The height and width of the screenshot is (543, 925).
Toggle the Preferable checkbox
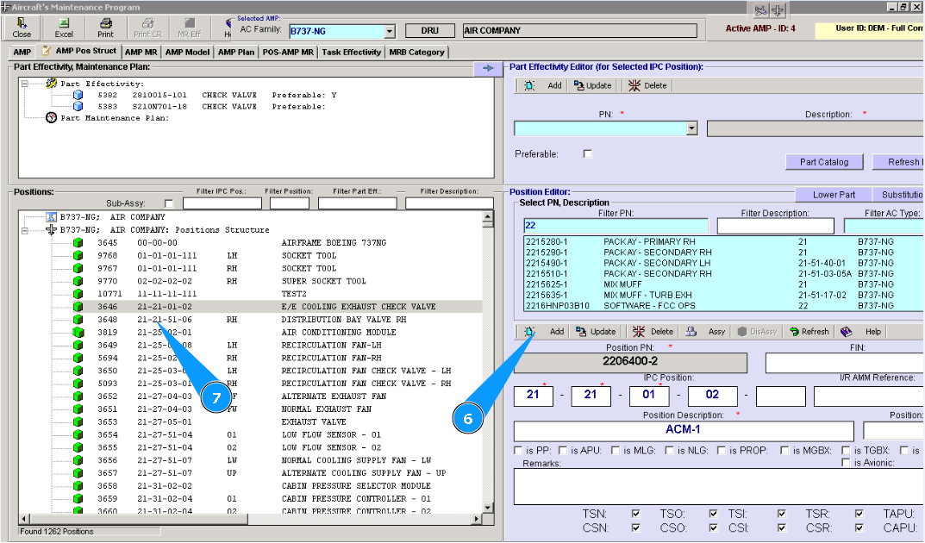click(588, 154)
